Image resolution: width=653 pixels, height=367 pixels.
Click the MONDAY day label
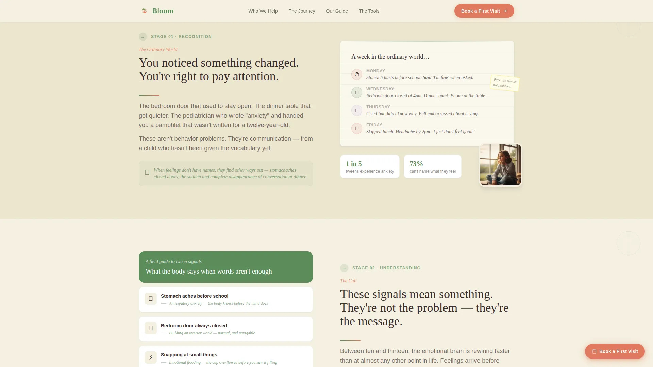tap(375, 71)
